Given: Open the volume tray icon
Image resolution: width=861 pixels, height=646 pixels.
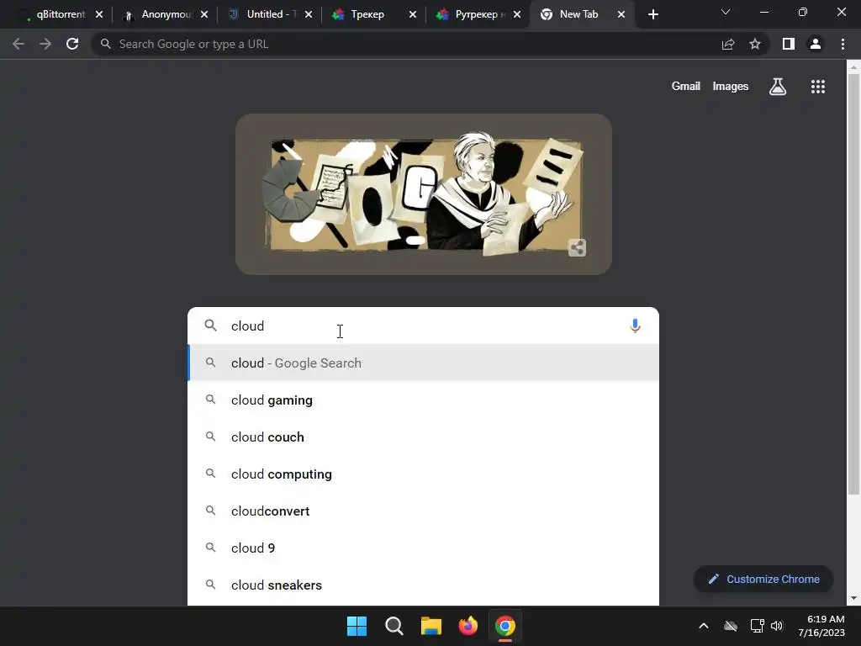Looking at the screenshot, I should tap(777, 626).
